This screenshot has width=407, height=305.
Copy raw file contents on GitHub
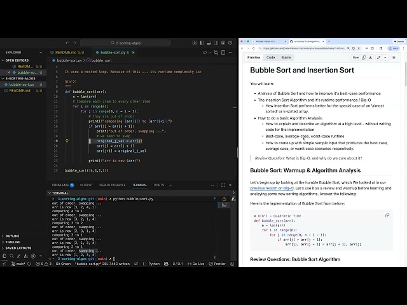364,58
